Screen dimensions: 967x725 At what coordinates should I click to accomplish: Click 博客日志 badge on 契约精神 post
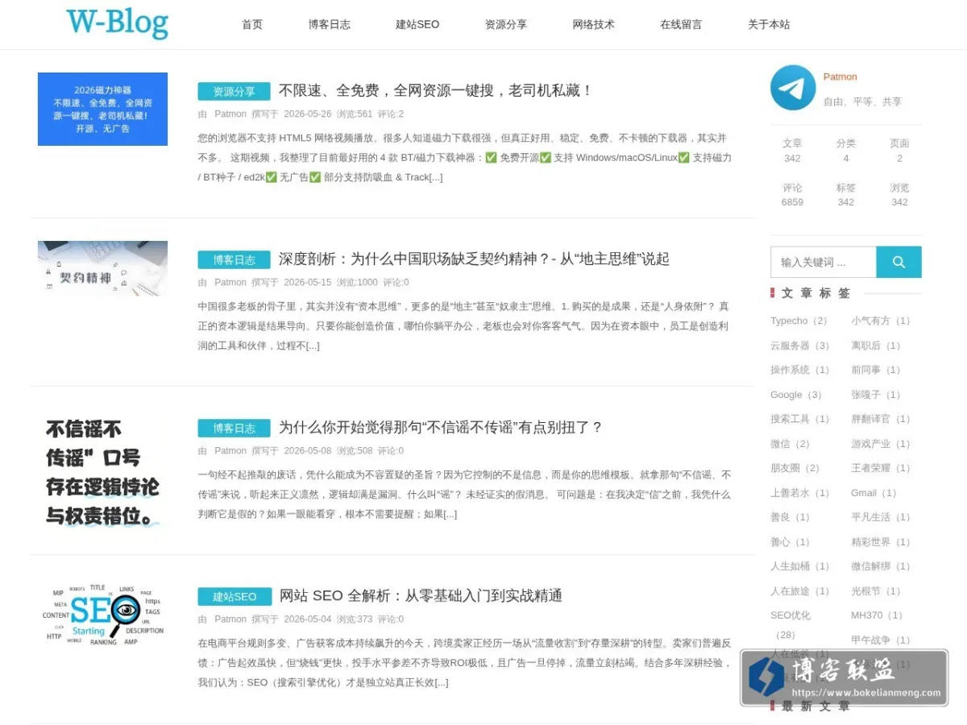234,259
